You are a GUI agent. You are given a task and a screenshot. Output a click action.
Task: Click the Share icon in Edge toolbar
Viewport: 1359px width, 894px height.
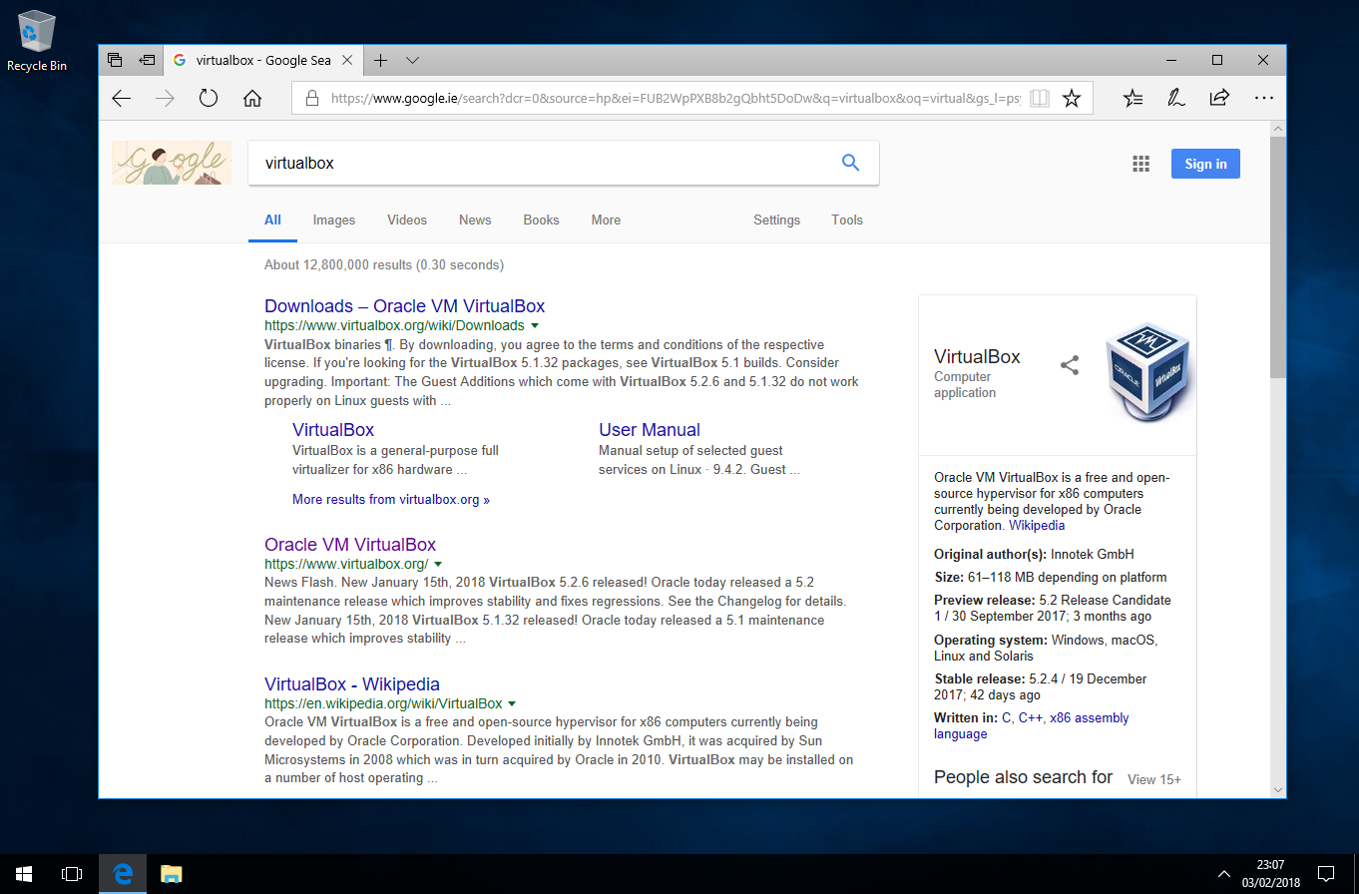click(1218, 98)
